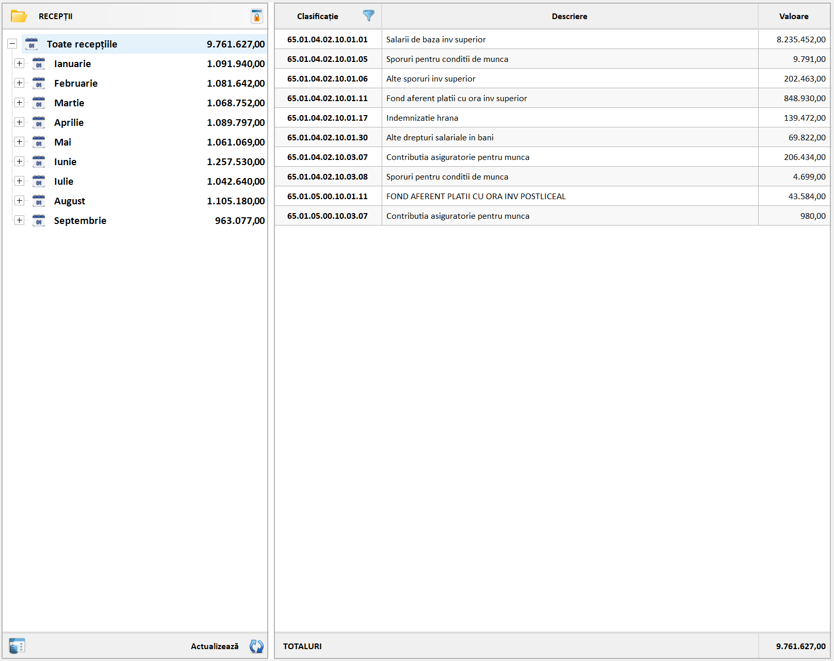The image size is (834, 661).
Task: Click value 848.930,00 in the table
Action: coord(805,98)
